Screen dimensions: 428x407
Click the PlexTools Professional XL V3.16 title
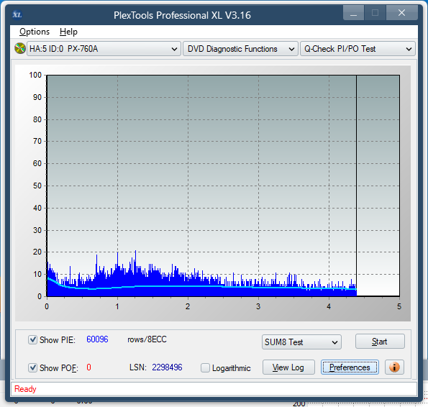[182, 15]
